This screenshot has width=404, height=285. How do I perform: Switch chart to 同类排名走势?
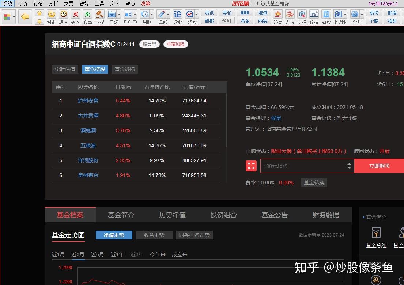(x=195, y=235)
